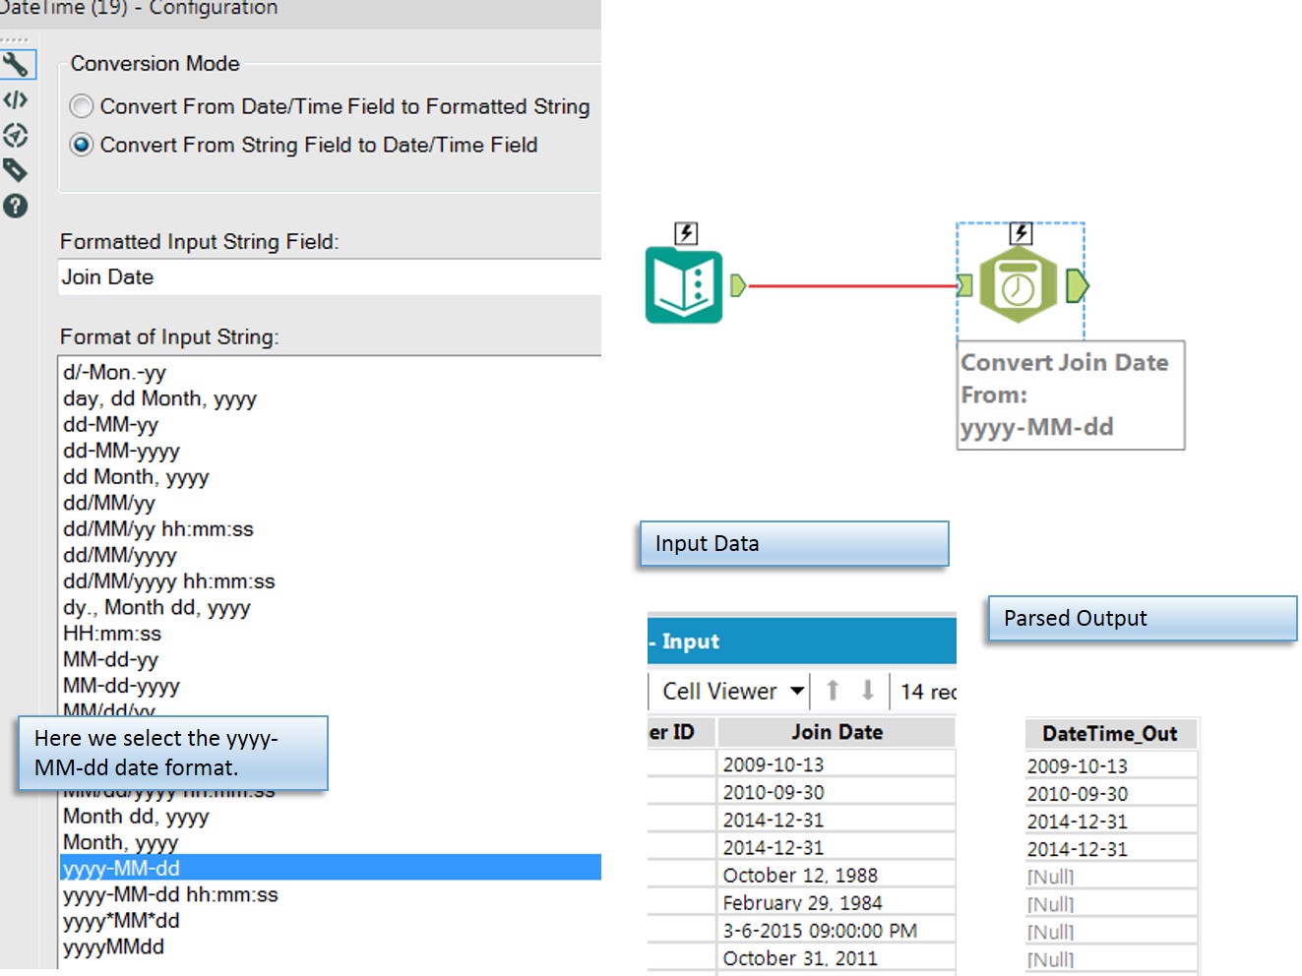The height and width of the screenshot is (976, 1302).
Task: Click Join Date cell 3-6-2015 09:00:00 PM
Action: pos(837,930)
